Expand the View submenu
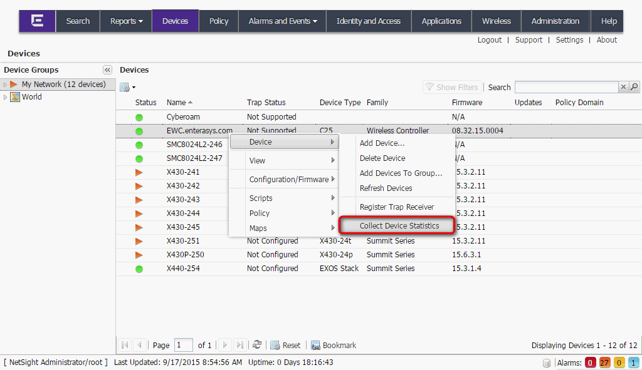 (284, 161)
